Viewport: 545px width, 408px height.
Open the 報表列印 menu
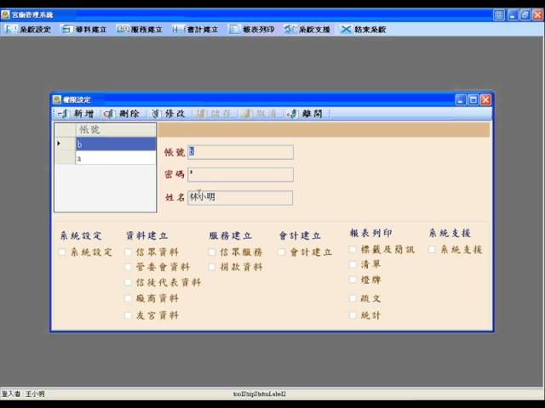pos(252,30)
